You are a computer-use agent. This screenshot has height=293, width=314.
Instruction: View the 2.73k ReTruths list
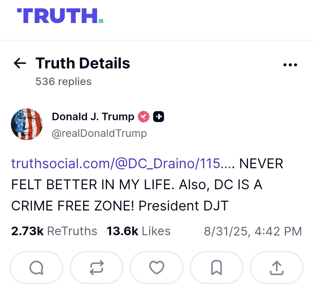[x=54, y=231]
